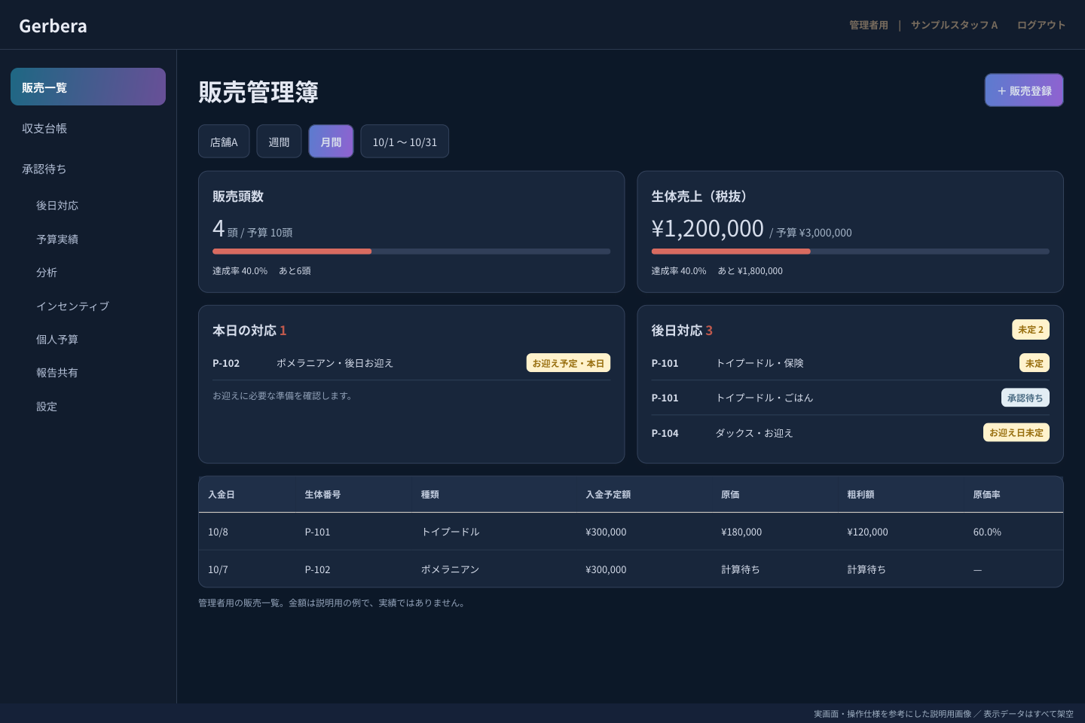This screenshot has width=1085, height=723.
Task: Sort by the 生体番号 column header
Action: pyautogui.click(x=322, y=495)
